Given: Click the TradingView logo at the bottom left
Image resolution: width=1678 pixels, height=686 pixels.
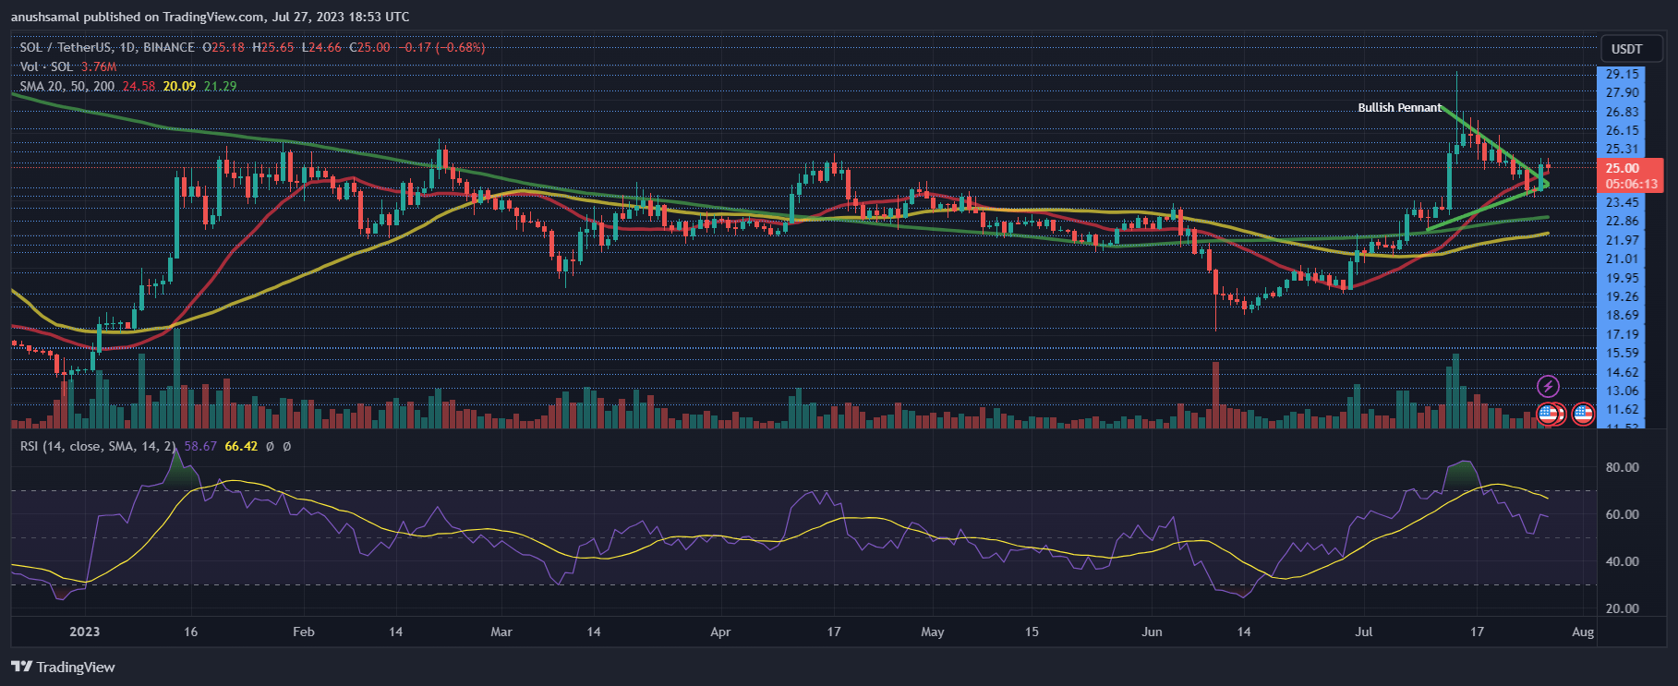Looking at the screenshot, I should pyautogui.click(x=64, y=667).
